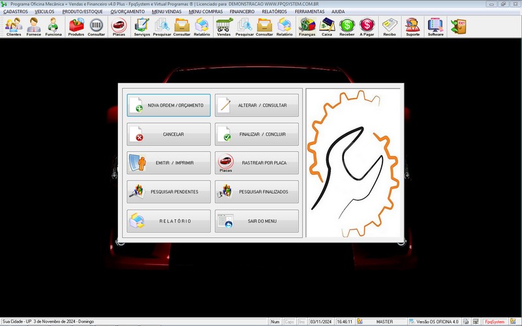This screenshot has height=326, width=522.
Task: Click the Exit door icon in toolbar
Action: coord(459,27)
